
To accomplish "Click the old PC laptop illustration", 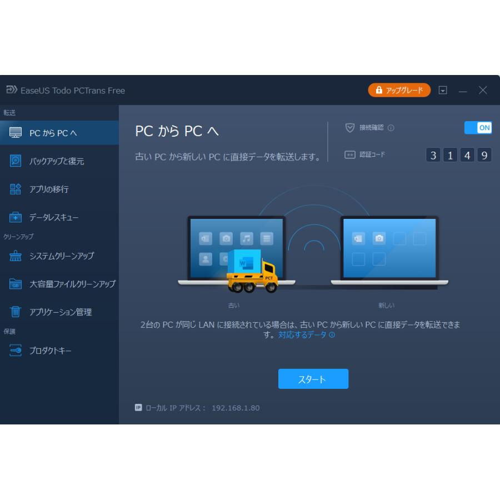I will point(236,250).
